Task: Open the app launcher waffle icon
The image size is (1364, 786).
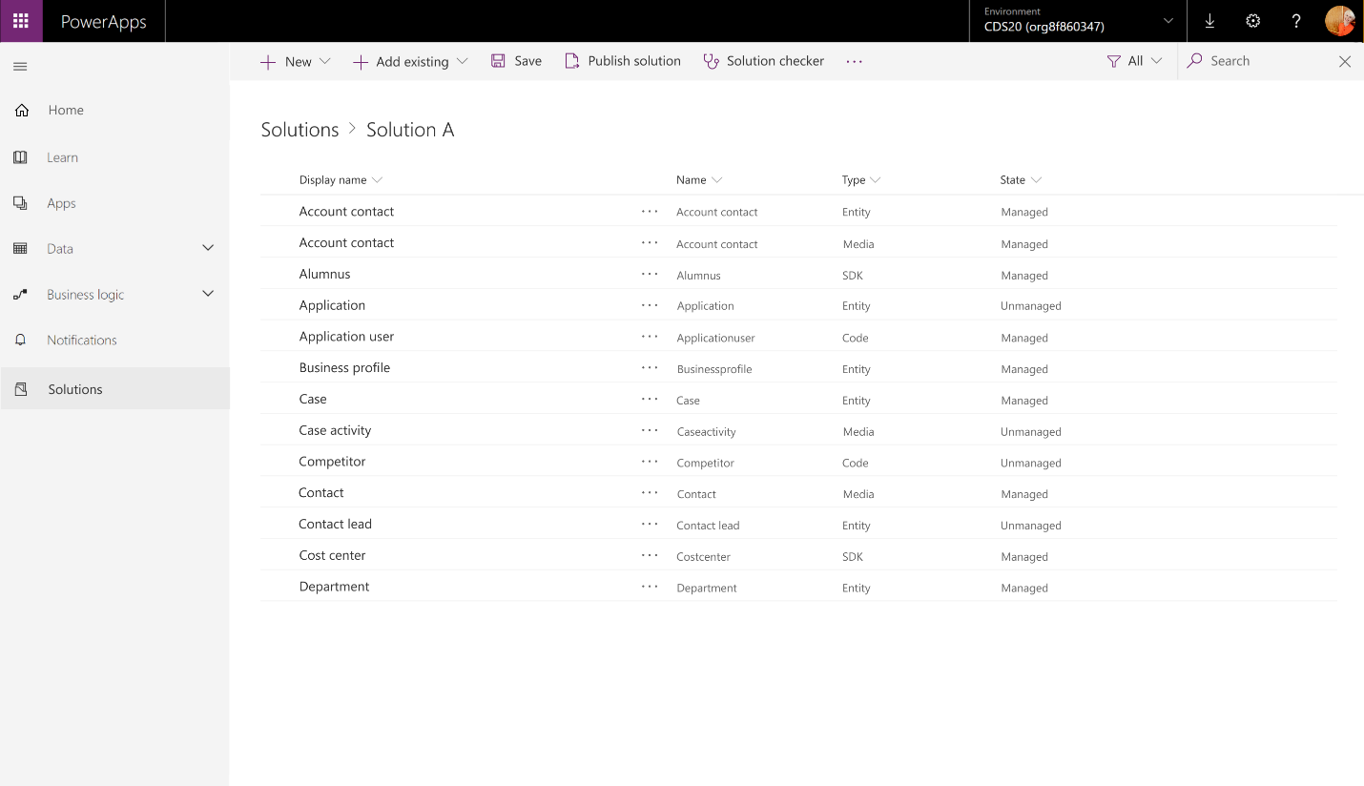Action: tap(21, 21)
